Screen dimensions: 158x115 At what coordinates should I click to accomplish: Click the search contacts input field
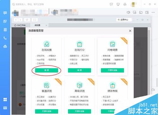[29, 4]
